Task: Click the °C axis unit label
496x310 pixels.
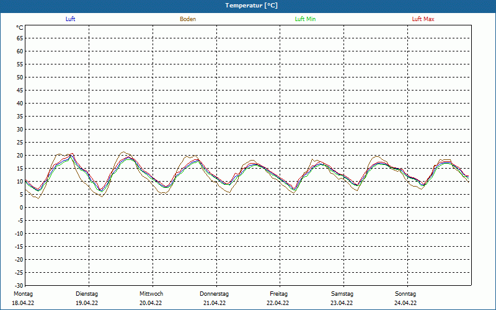Action: click(x=20, y=28)
